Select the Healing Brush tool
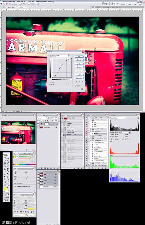The width and height of the screenshot is (145, 225). click(x=5, y=166)
